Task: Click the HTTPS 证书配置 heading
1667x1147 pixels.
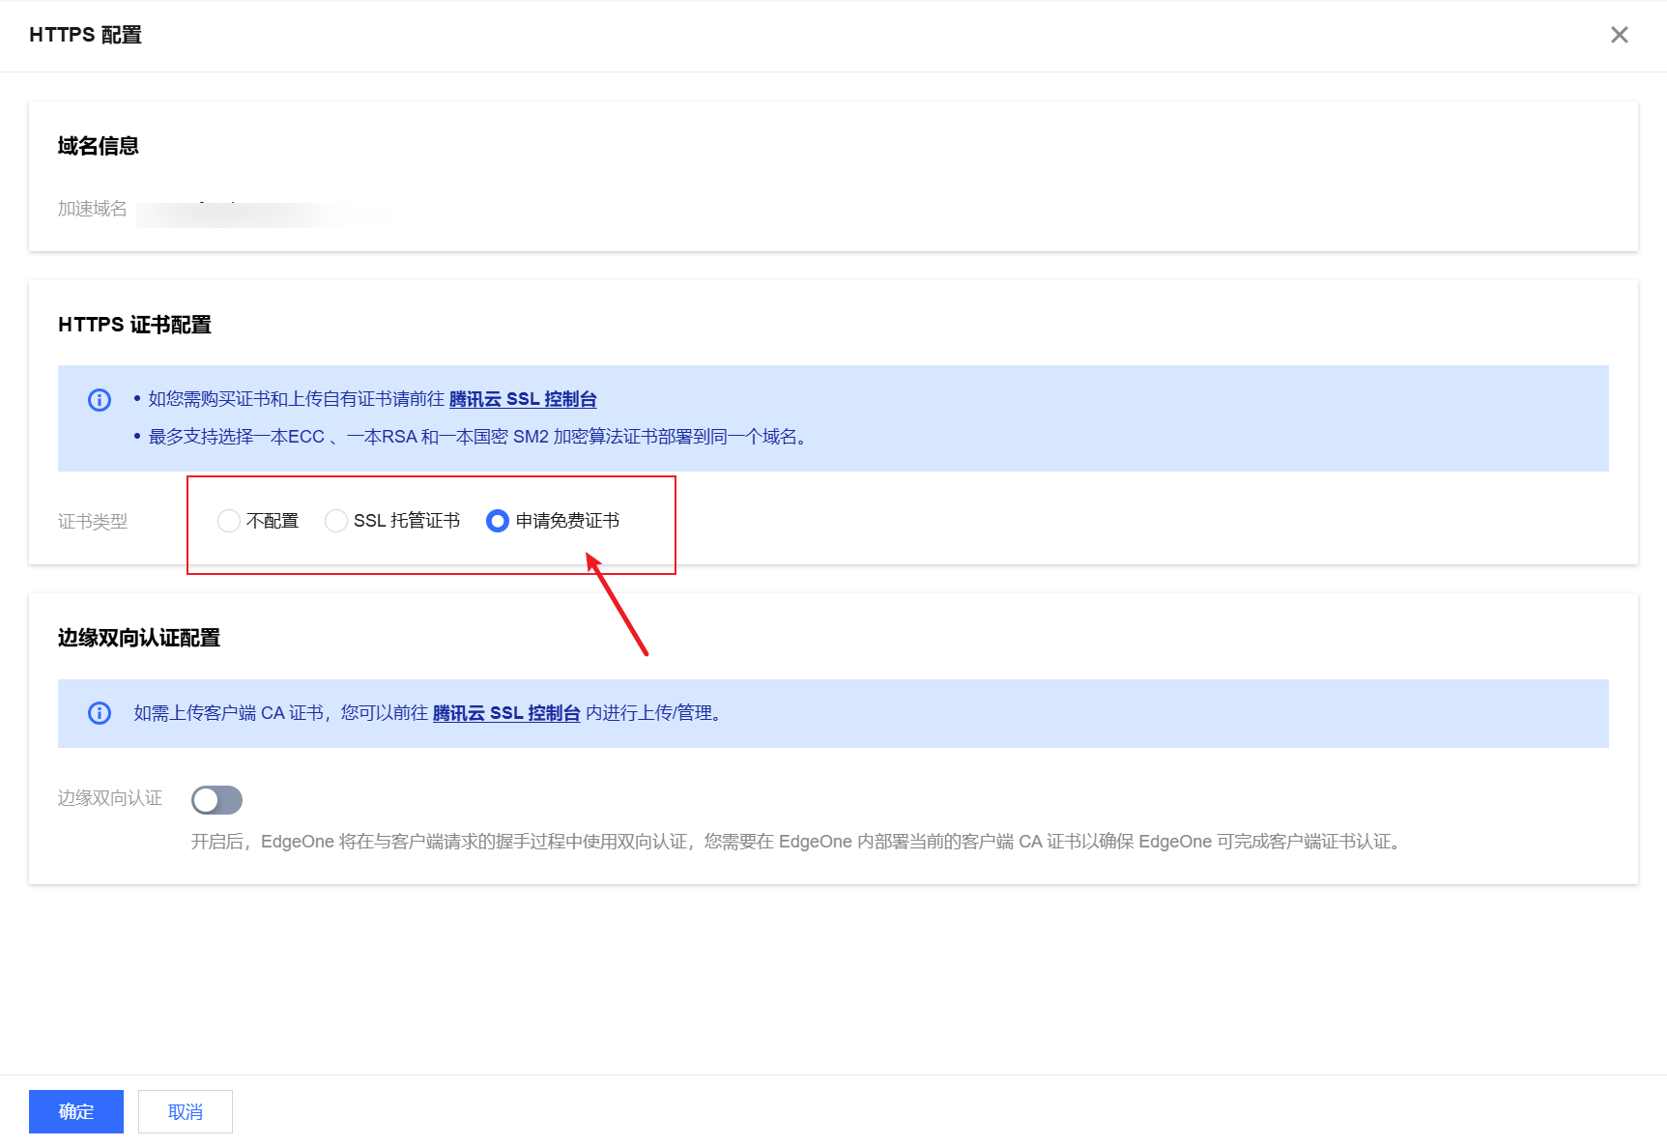Action: click(134, 325)
